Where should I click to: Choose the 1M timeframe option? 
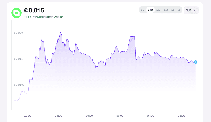pyautogui.click(x=166, y=10)
